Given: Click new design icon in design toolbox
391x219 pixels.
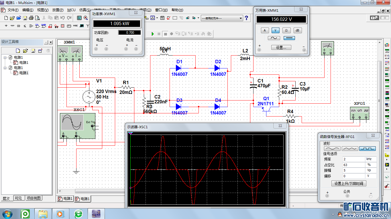Looking at the screenshot, I should coord(18,51).
